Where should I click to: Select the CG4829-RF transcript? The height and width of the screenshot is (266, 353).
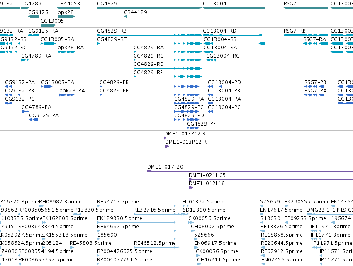[x=168, y=77]
